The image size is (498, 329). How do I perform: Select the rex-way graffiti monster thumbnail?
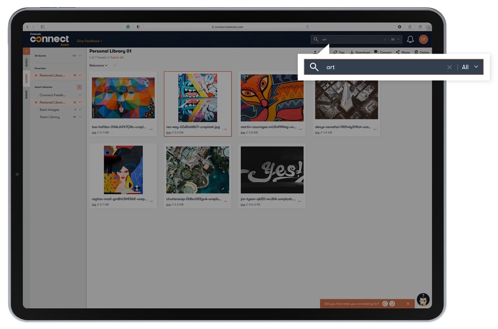click(x=198, y=98)
